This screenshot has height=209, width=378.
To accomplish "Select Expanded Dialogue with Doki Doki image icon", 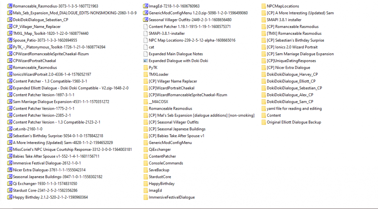I will [146, 61].
